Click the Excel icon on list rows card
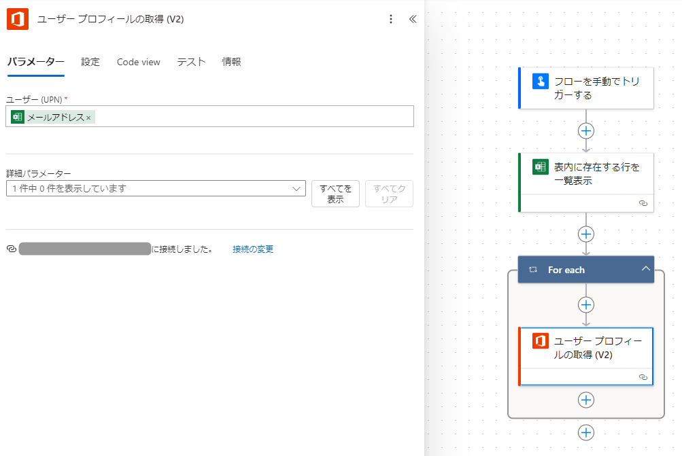The width and height of the screenshot is (682, 456). pyautogui.click(x=540, y=166)
